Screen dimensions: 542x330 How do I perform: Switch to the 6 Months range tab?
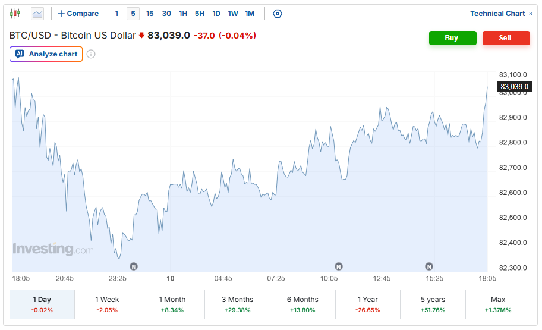pyautogui.click(x=302, y=304)
